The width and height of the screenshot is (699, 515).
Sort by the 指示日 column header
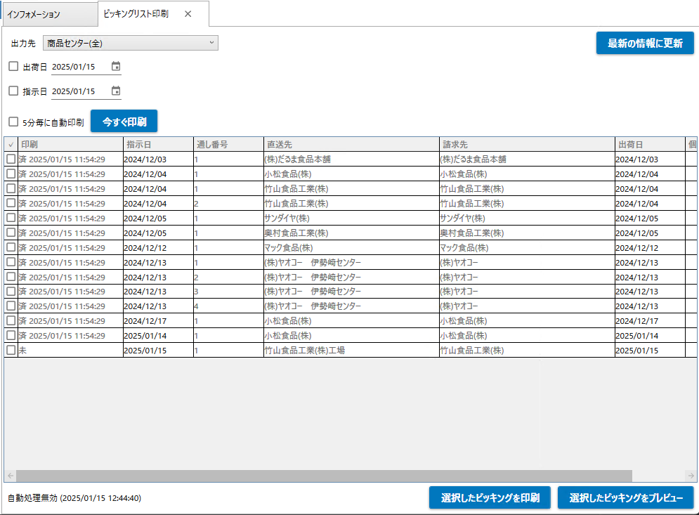[158, 145]
